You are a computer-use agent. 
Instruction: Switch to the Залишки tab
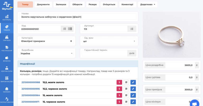[x=61, y=4]
